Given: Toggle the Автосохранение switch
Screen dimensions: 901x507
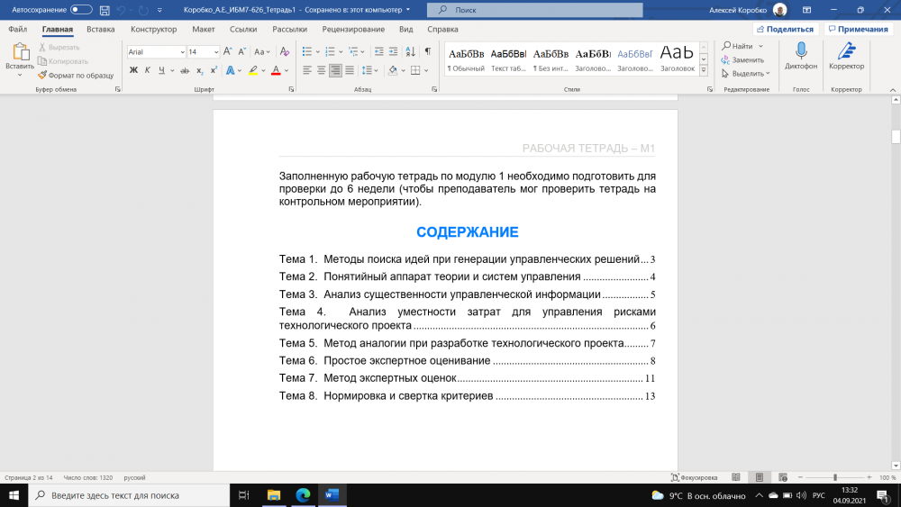Looking at the screenshot, I should click(x=81, y=10).
